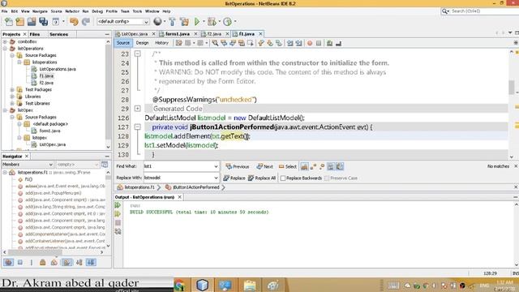Click the New File toolbar icon
This screenshot has height=292, width=519.
click(x=9, y=22)
